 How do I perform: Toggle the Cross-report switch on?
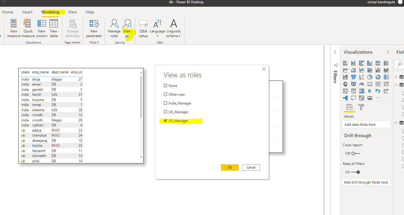356,153
